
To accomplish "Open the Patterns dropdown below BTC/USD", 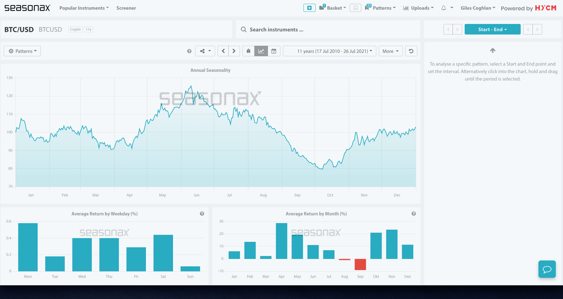I will pyautogui.click(x=22, y=51).
